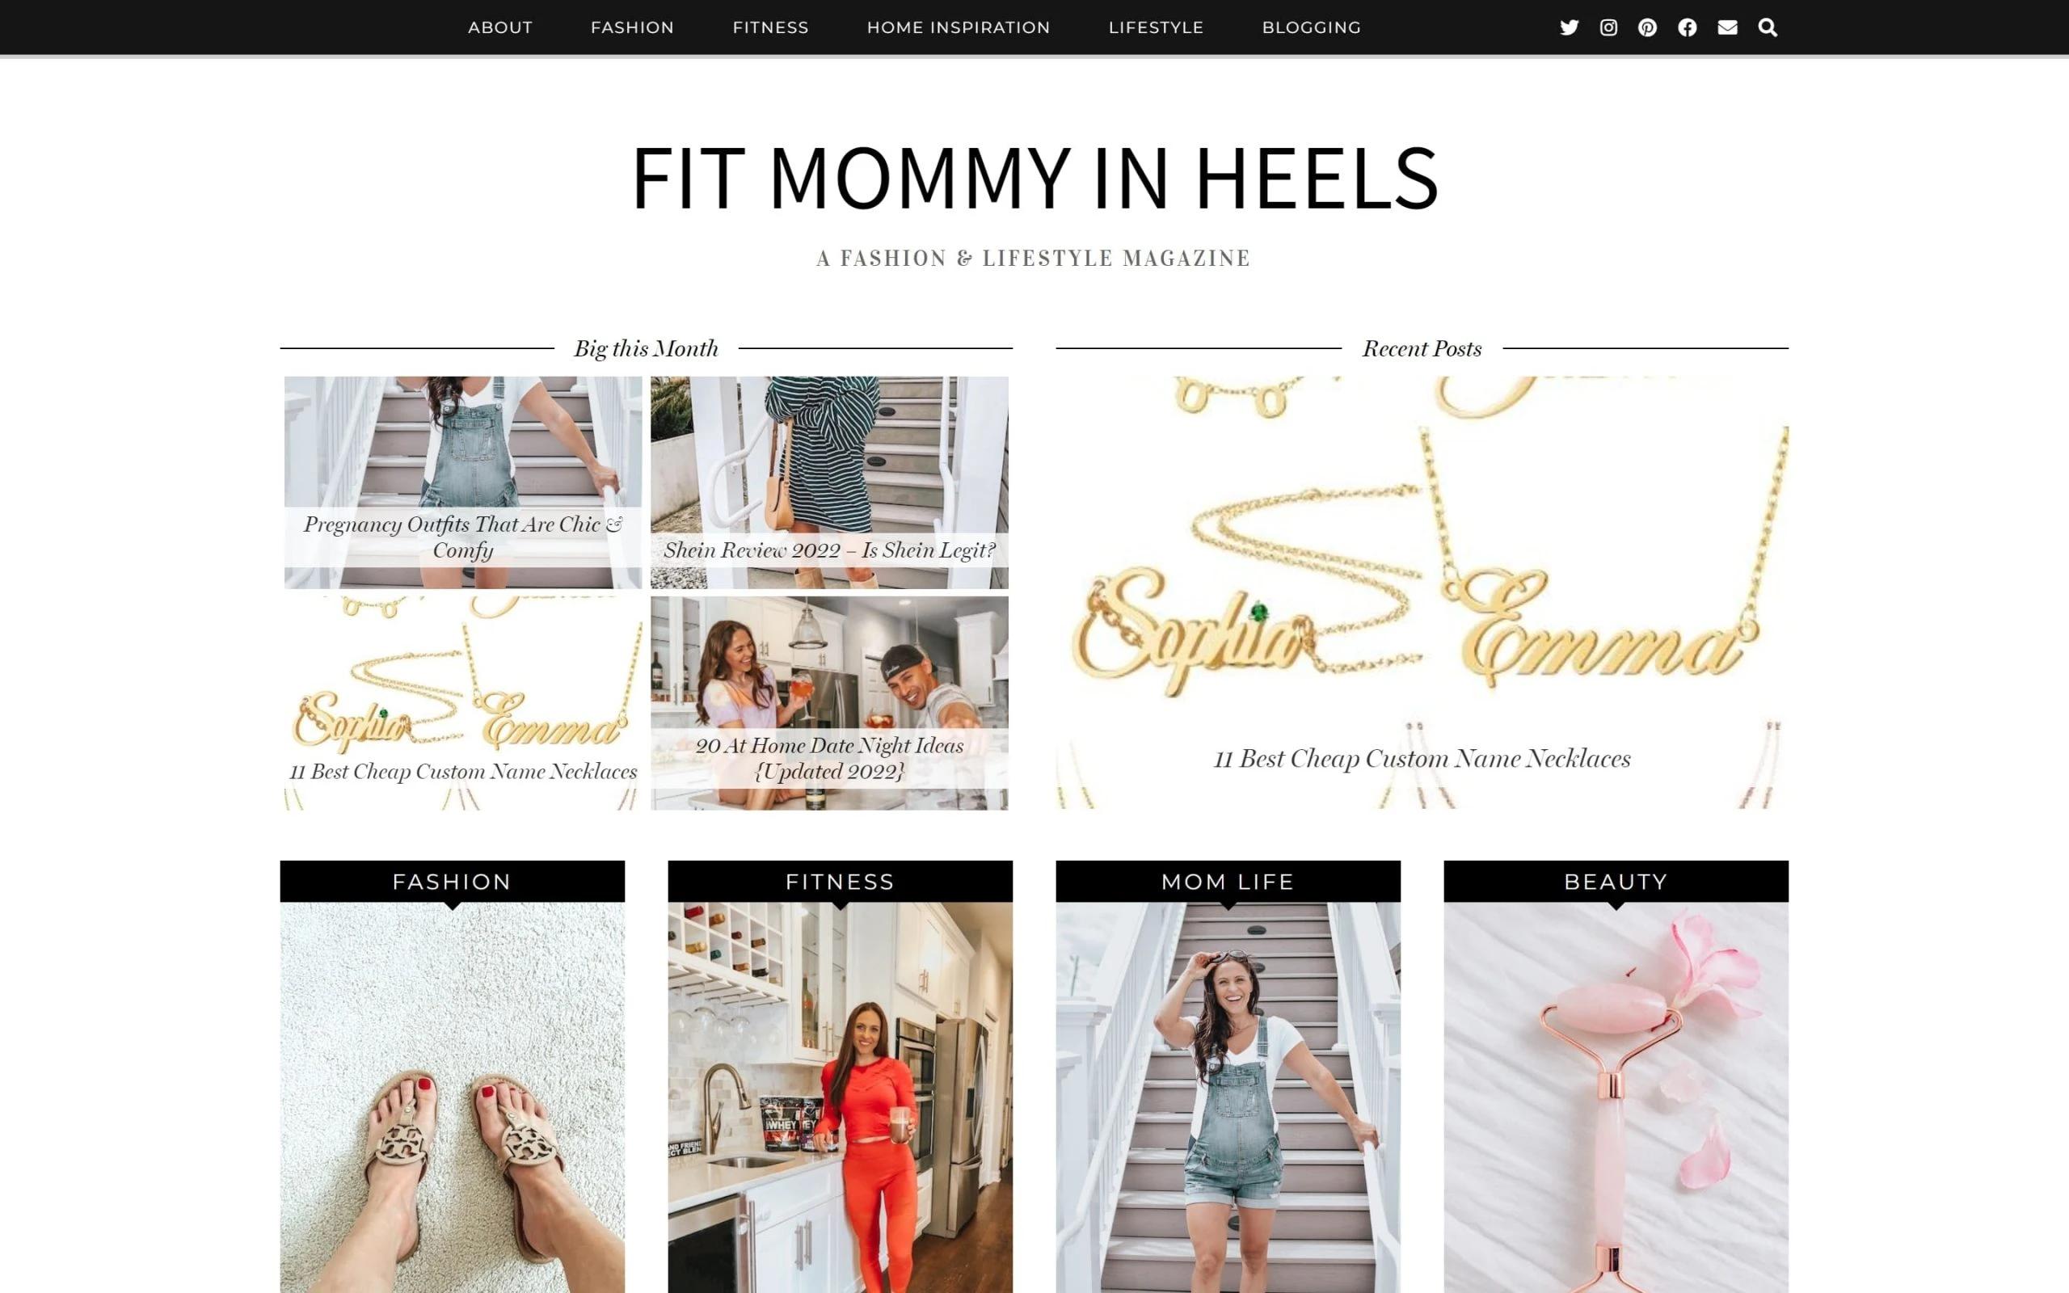The image size is (2069, 1293).
Task: Open the About menu item
Action: 500,27
